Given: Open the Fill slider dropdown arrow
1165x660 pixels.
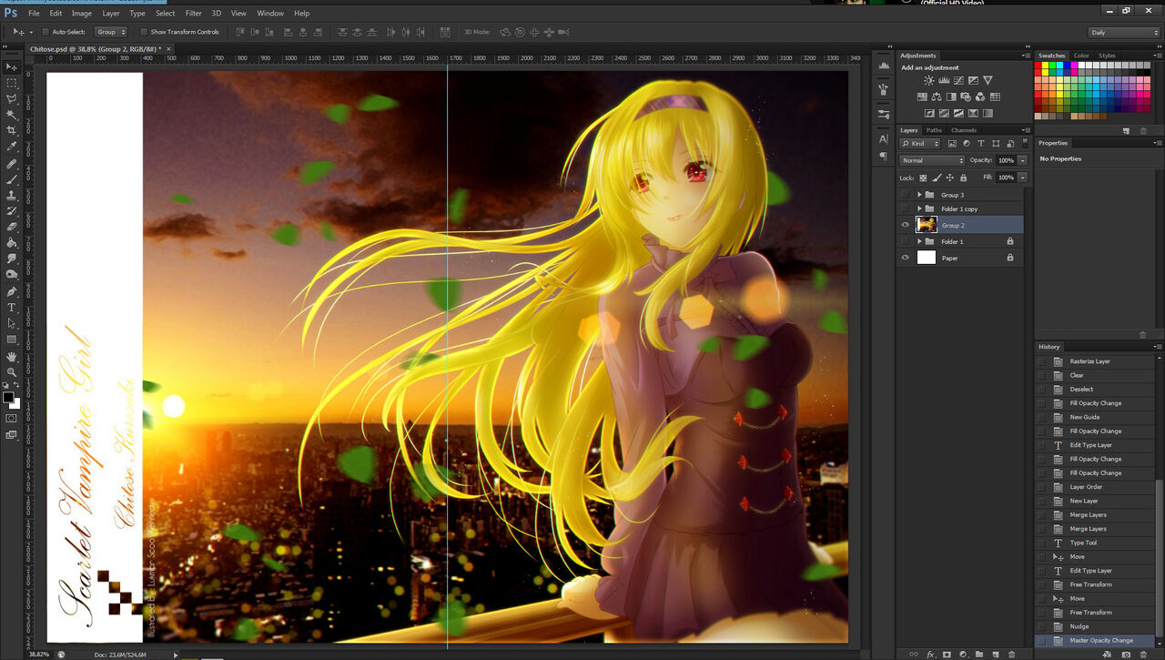Looking at the screenshot, I should (x=1022, y=178).
